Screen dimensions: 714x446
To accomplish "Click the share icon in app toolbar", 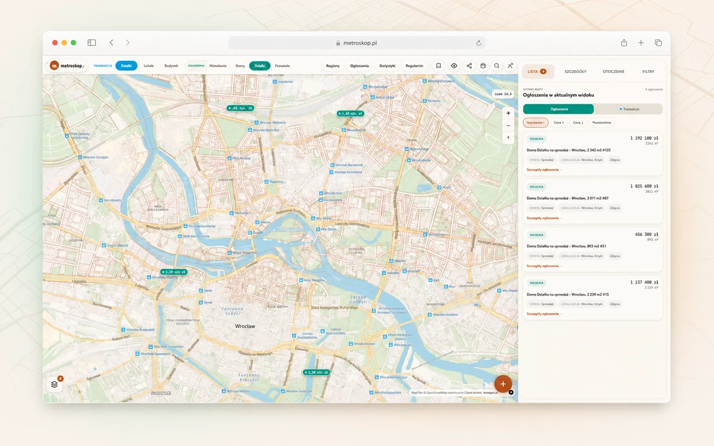I will [x=469, y=66].
